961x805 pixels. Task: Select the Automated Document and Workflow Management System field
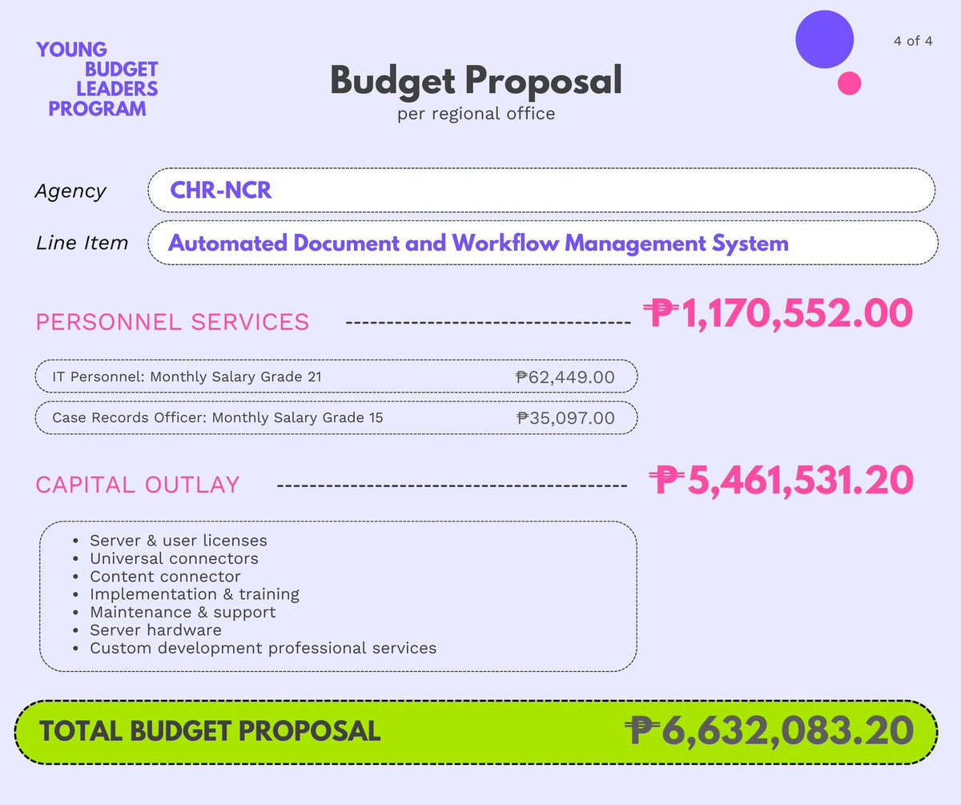pos(543,243)
